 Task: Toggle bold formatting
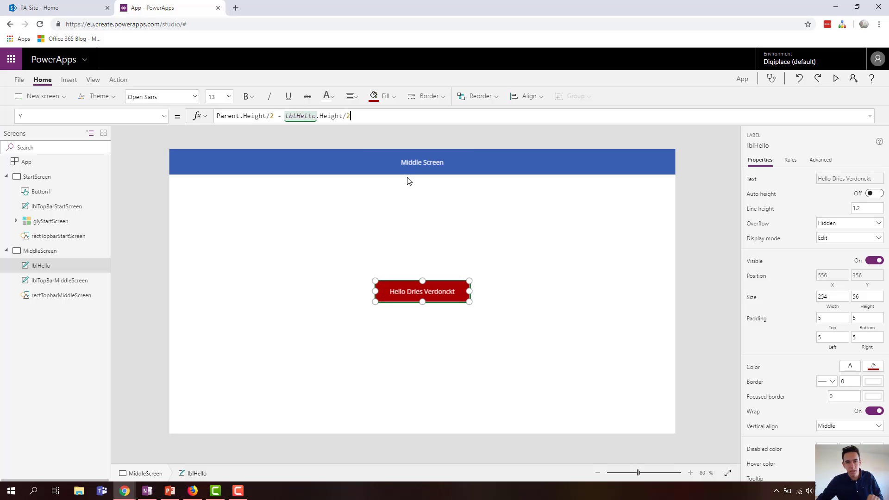pyautogui.click(x=248, y=96)
